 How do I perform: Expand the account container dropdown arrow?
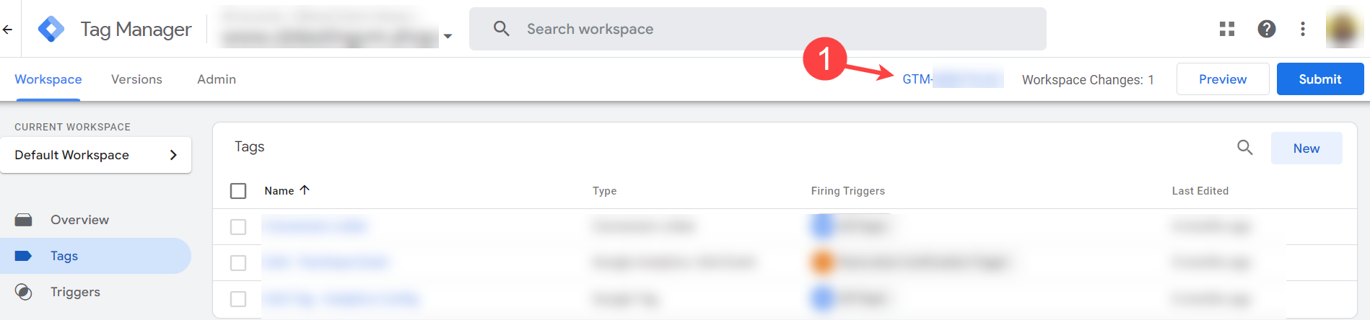coord(448,36)
